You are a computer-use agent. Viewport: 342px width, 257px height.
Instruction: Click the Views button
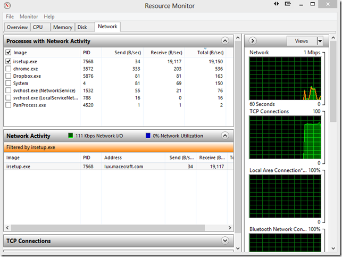tap(302, 41)
